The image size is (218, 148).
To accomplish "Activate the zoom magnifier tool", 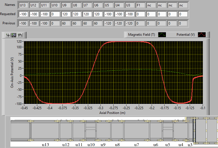I will tap(14, 35).
